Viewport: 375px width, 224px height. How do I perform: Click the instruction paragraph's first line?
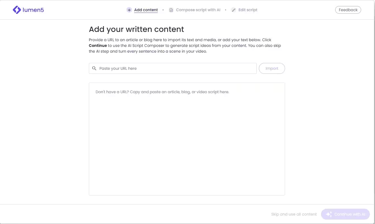pyautogui.click(x=180, y=40)
